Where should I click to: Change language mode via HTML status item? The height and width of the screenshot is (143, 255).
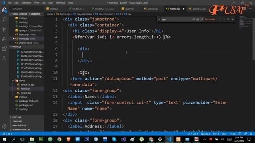coord(233,134)
